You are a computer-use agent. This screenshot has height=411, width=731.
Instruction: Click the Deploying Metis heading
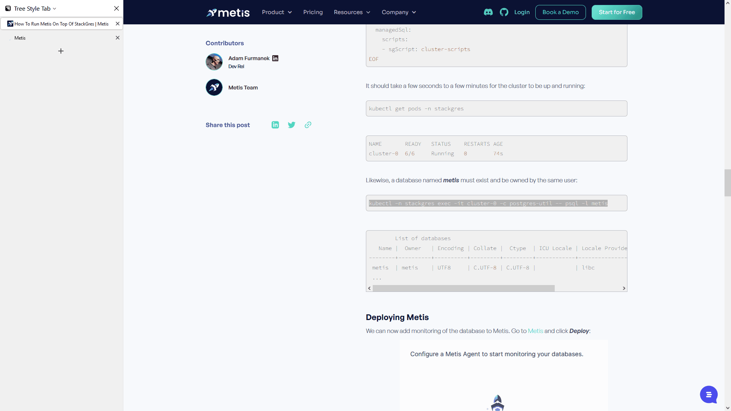tap(397, 317)
